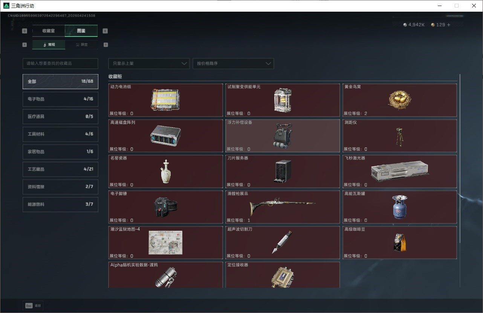Click the Alpha脑机实验数据-渡鸦 item icon
Image resolution: width=483 pixels, height=313 pixels.
click(166, 277)
